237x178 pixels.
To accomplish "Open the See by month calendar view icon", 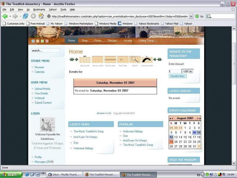I will point(97,60).
